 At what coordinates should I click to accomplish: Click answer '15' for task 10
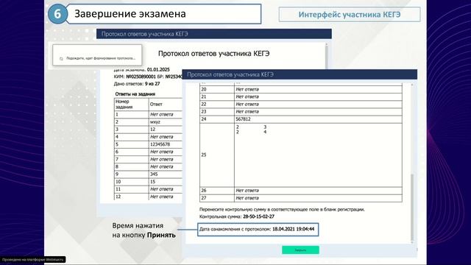coord(152,182)
